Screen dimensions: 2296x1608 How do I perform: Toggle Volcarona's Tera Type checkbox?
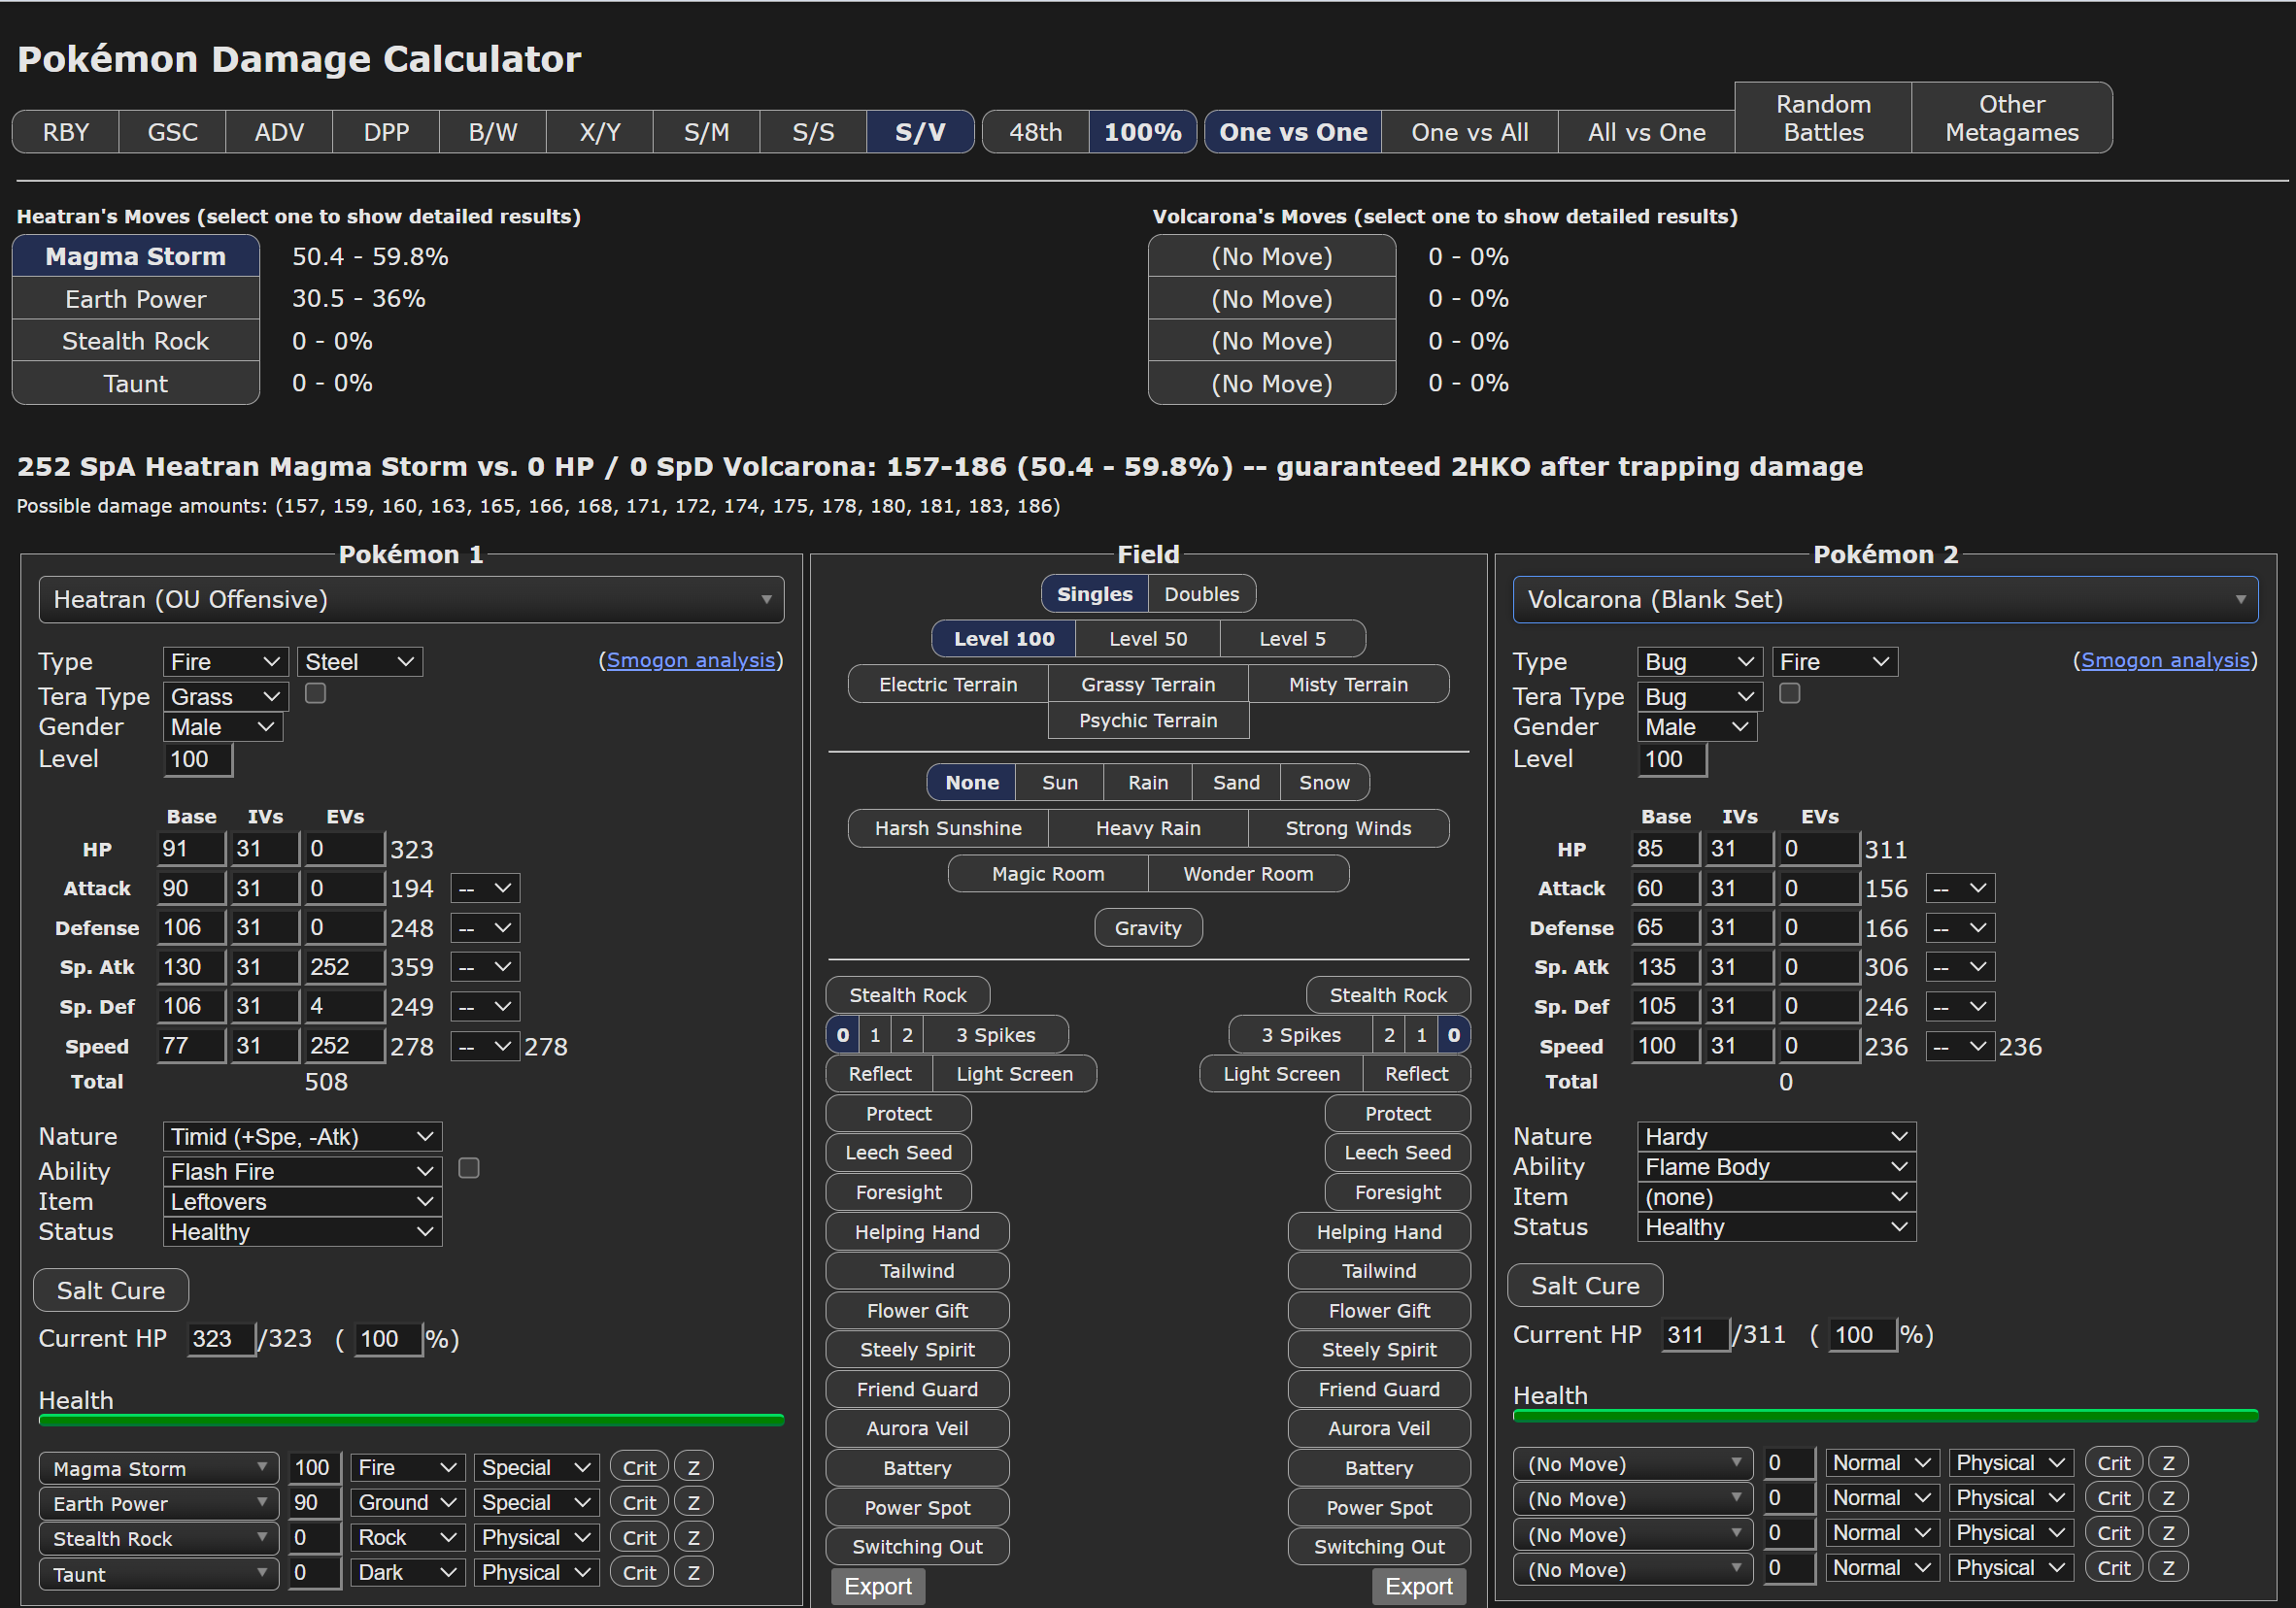tap(1789, 693)
